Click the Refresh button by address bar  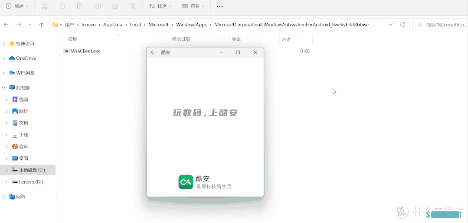tap(403, 25)
